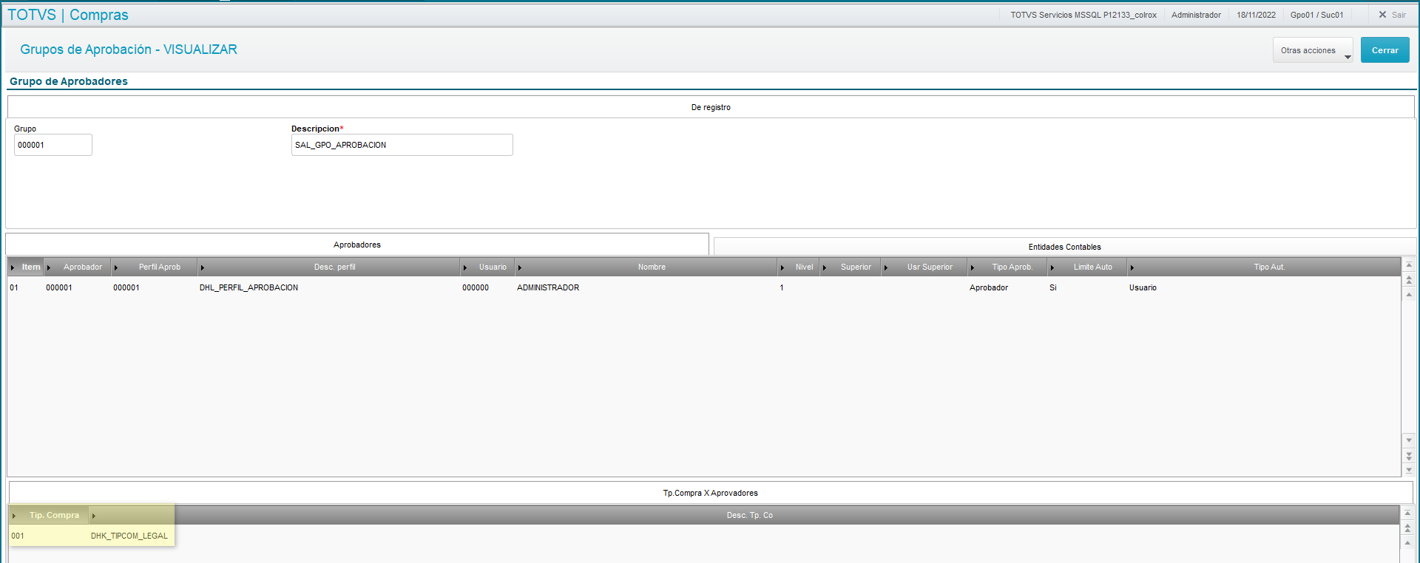Click the arrow beside Perfil Aprob header
The height and width of the screenshot is (563, 1420).
[116, 267]
